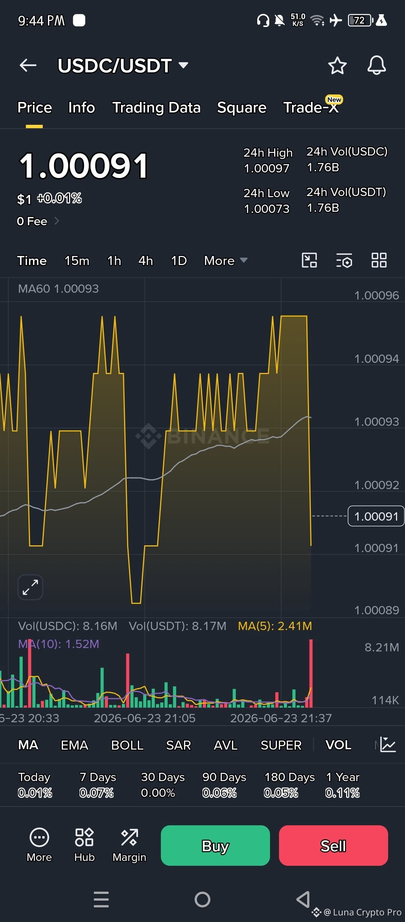Select the 1D chart interval

[x=179, y=260]
